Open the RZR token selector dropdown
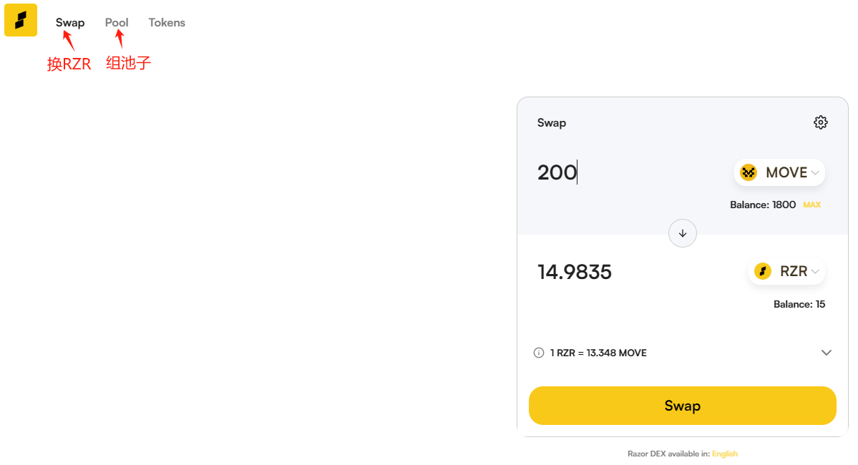858x465 pixels. 786,271
